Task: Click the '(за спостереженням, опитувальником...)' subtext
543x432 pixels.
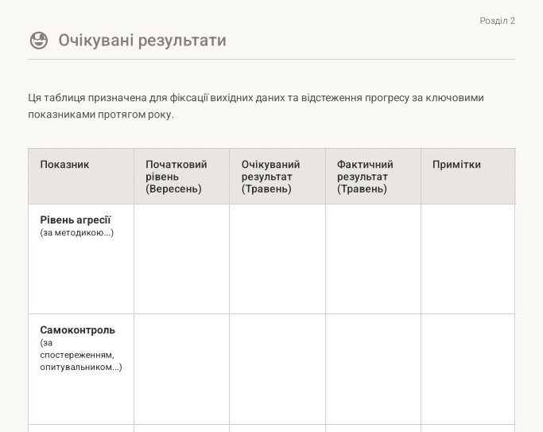Action: pos(81,355)
